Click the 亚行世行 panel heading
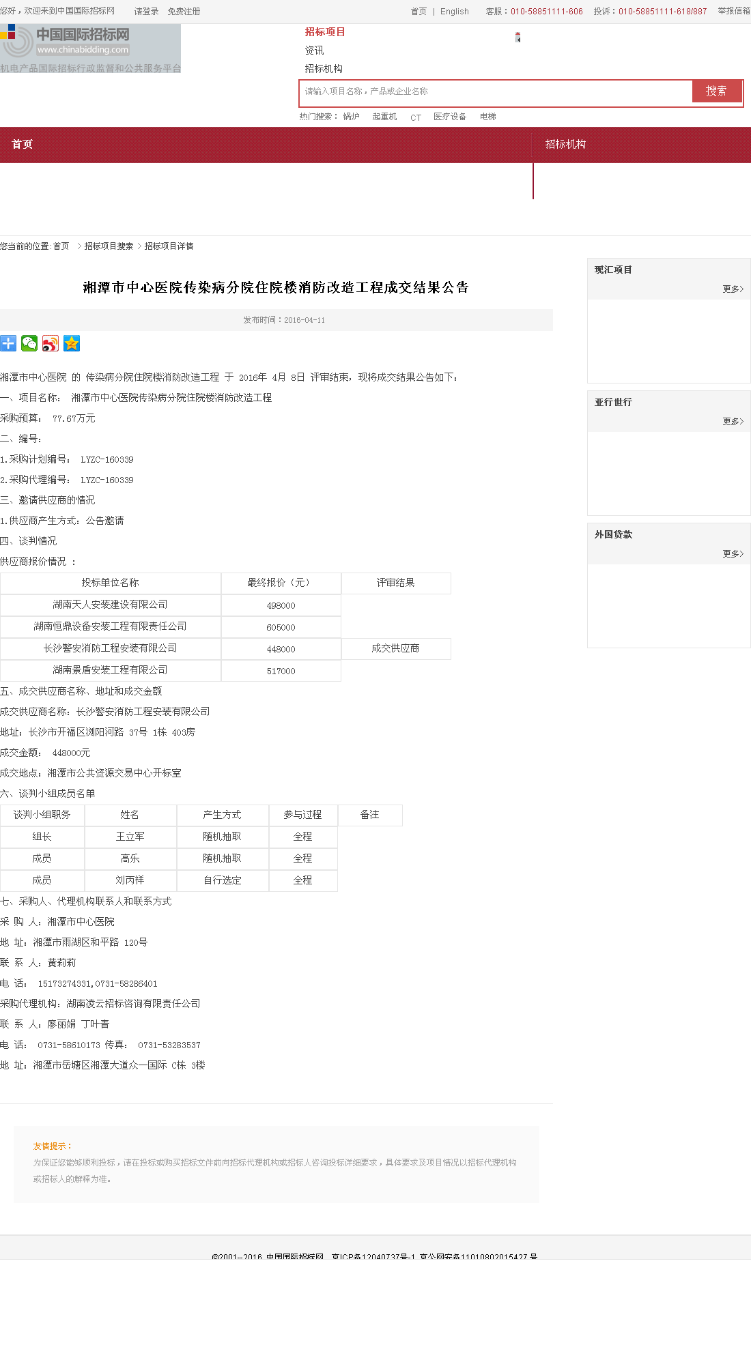Screen dimensions: 751x1345 (x=613, y=402)
